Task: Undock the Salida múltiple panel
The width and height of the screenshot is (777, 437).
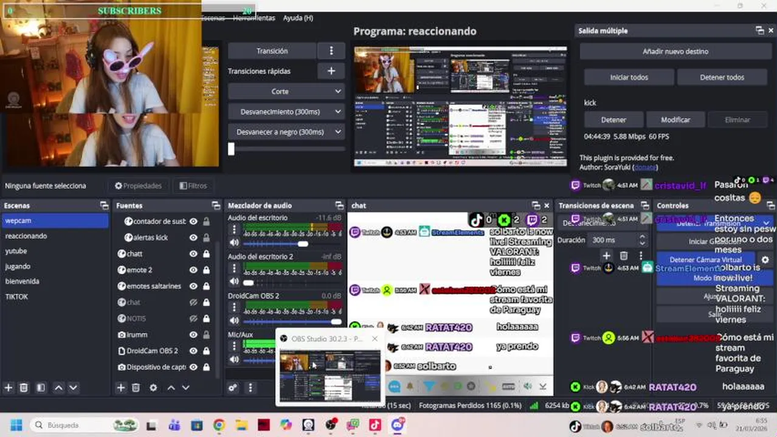Action: coord(760,30)
